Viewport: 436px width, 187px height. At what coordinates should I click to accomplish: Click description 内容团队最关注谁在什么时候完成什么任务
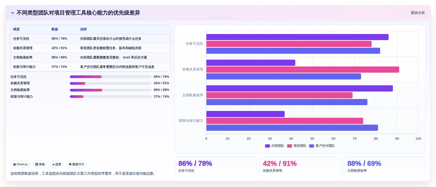click(111, 39)
